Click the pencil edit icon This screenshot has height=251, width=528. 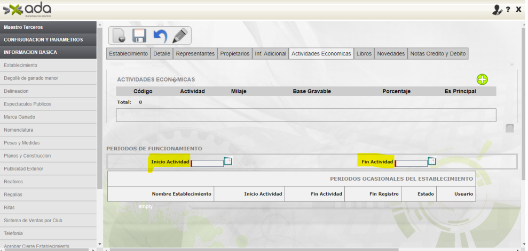(180, 36)
